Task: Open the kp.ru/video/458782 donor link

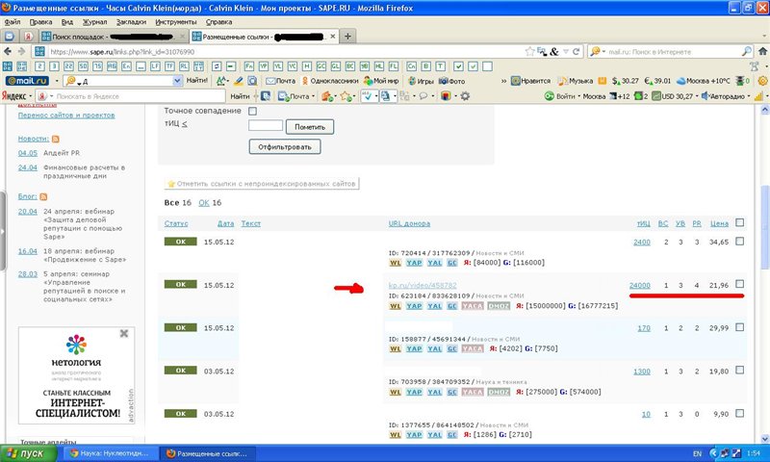Action: click(x=423, y=285)
